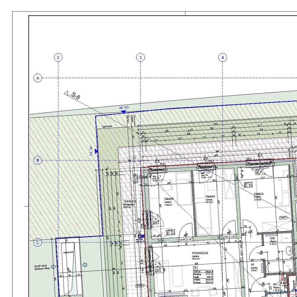Screen dimensions: 297x297
Task: Select the left-pointing air arrow beside the shaft
Action: pos(85,265)
